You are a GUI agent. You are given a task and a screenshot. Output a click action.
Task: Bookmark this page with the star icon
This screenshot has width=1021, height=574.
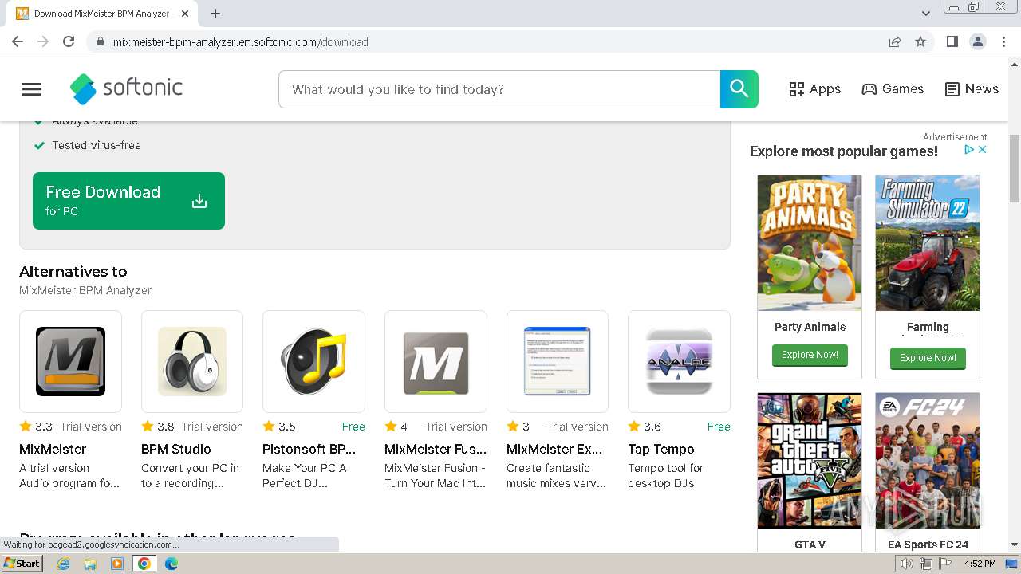click(x=920, y=41)
